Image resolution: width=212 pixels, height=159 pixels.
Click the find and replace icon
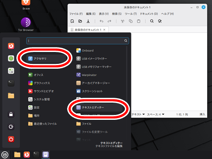pos(160,21)
